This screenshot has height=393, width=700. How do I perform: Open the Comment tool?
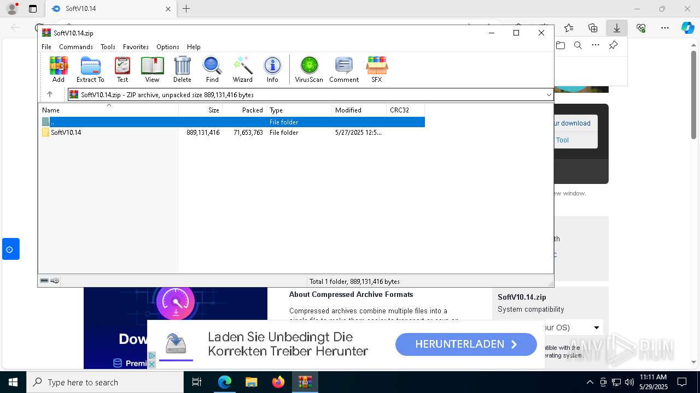[344, 69]
